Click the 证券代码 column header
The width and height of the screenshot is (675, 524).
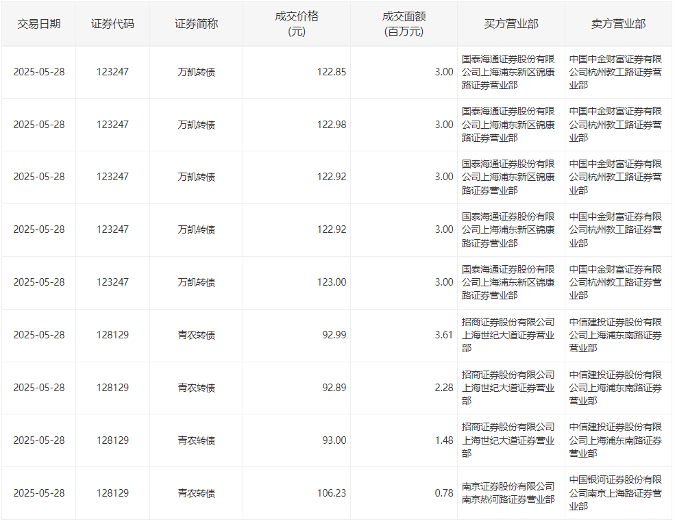pos(112,23)
